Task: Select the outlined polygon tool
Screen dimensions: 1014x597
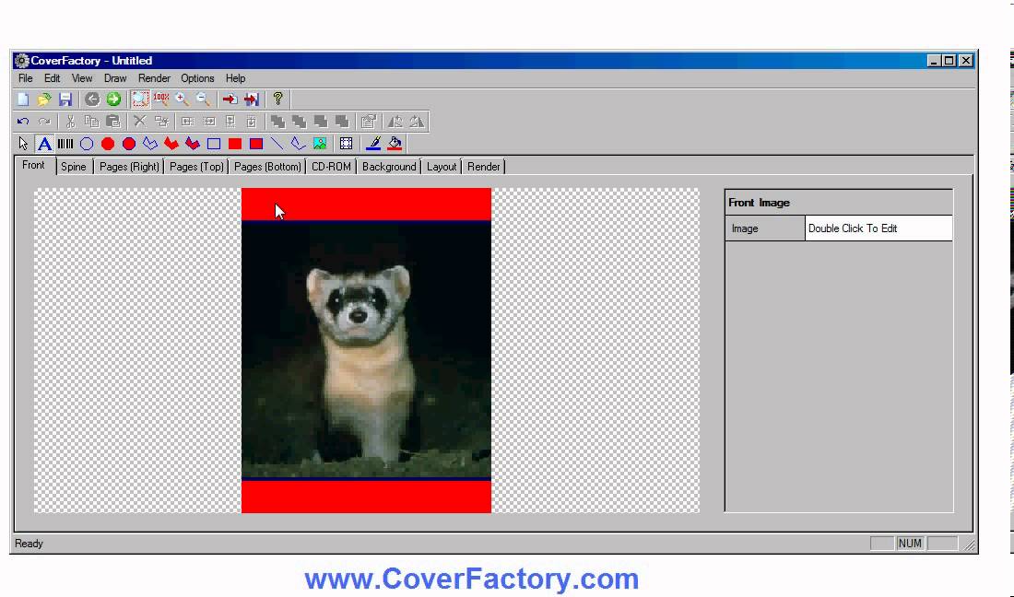Action: [150, 144]
